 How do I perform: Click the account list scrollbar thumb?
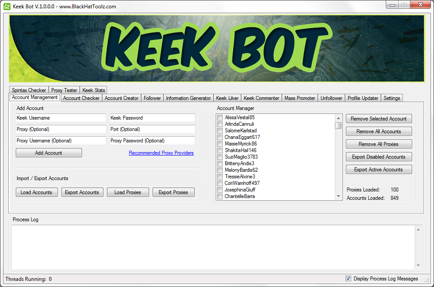point(338,125)
